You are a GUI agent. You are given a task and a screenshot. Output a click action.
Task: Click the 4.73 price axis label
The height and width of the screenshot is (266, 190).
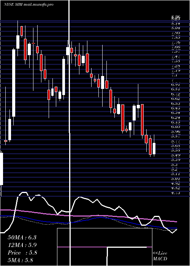(x=176, y=193)
